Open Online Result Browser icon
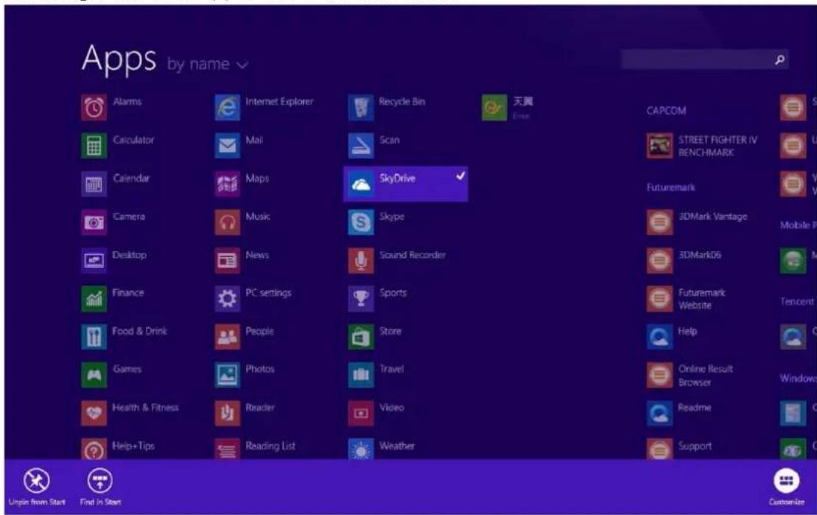 [x=659, y=375]
